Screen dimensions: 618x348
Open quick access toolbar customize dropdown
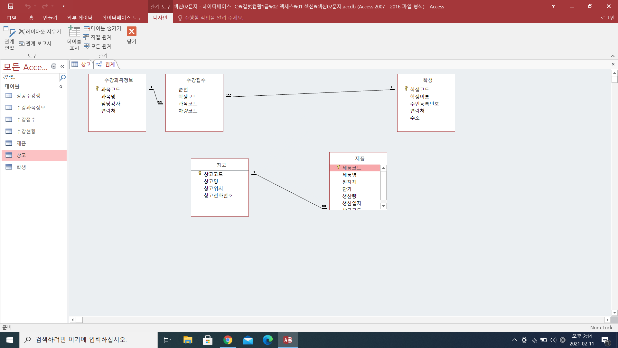63,6
